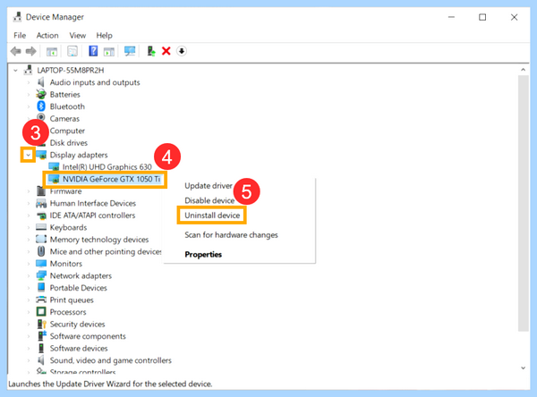Image resolution: width=537 pixels, height=397 pixels.
Task: Click the Scan for hardware changes monitor icon
Action: click(130, 51)
